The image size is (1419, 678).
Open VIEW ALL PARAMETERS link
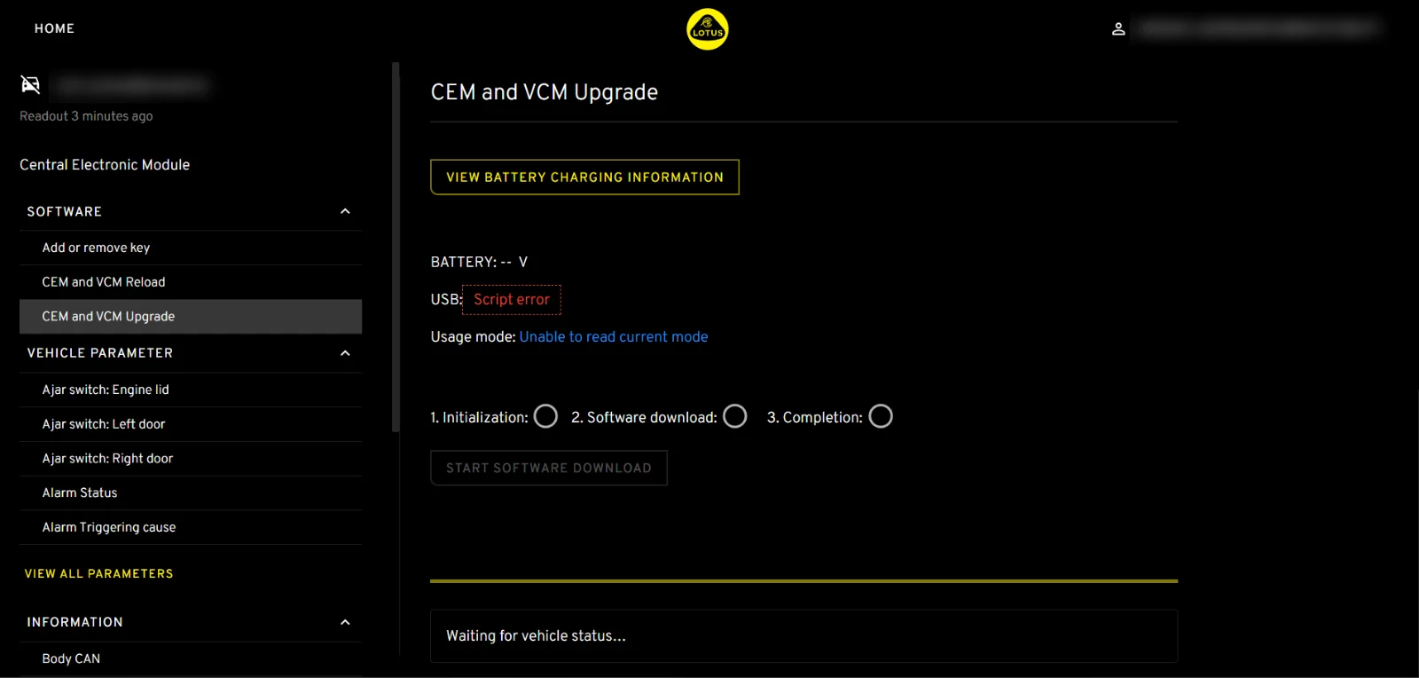(x=98, y=574)
